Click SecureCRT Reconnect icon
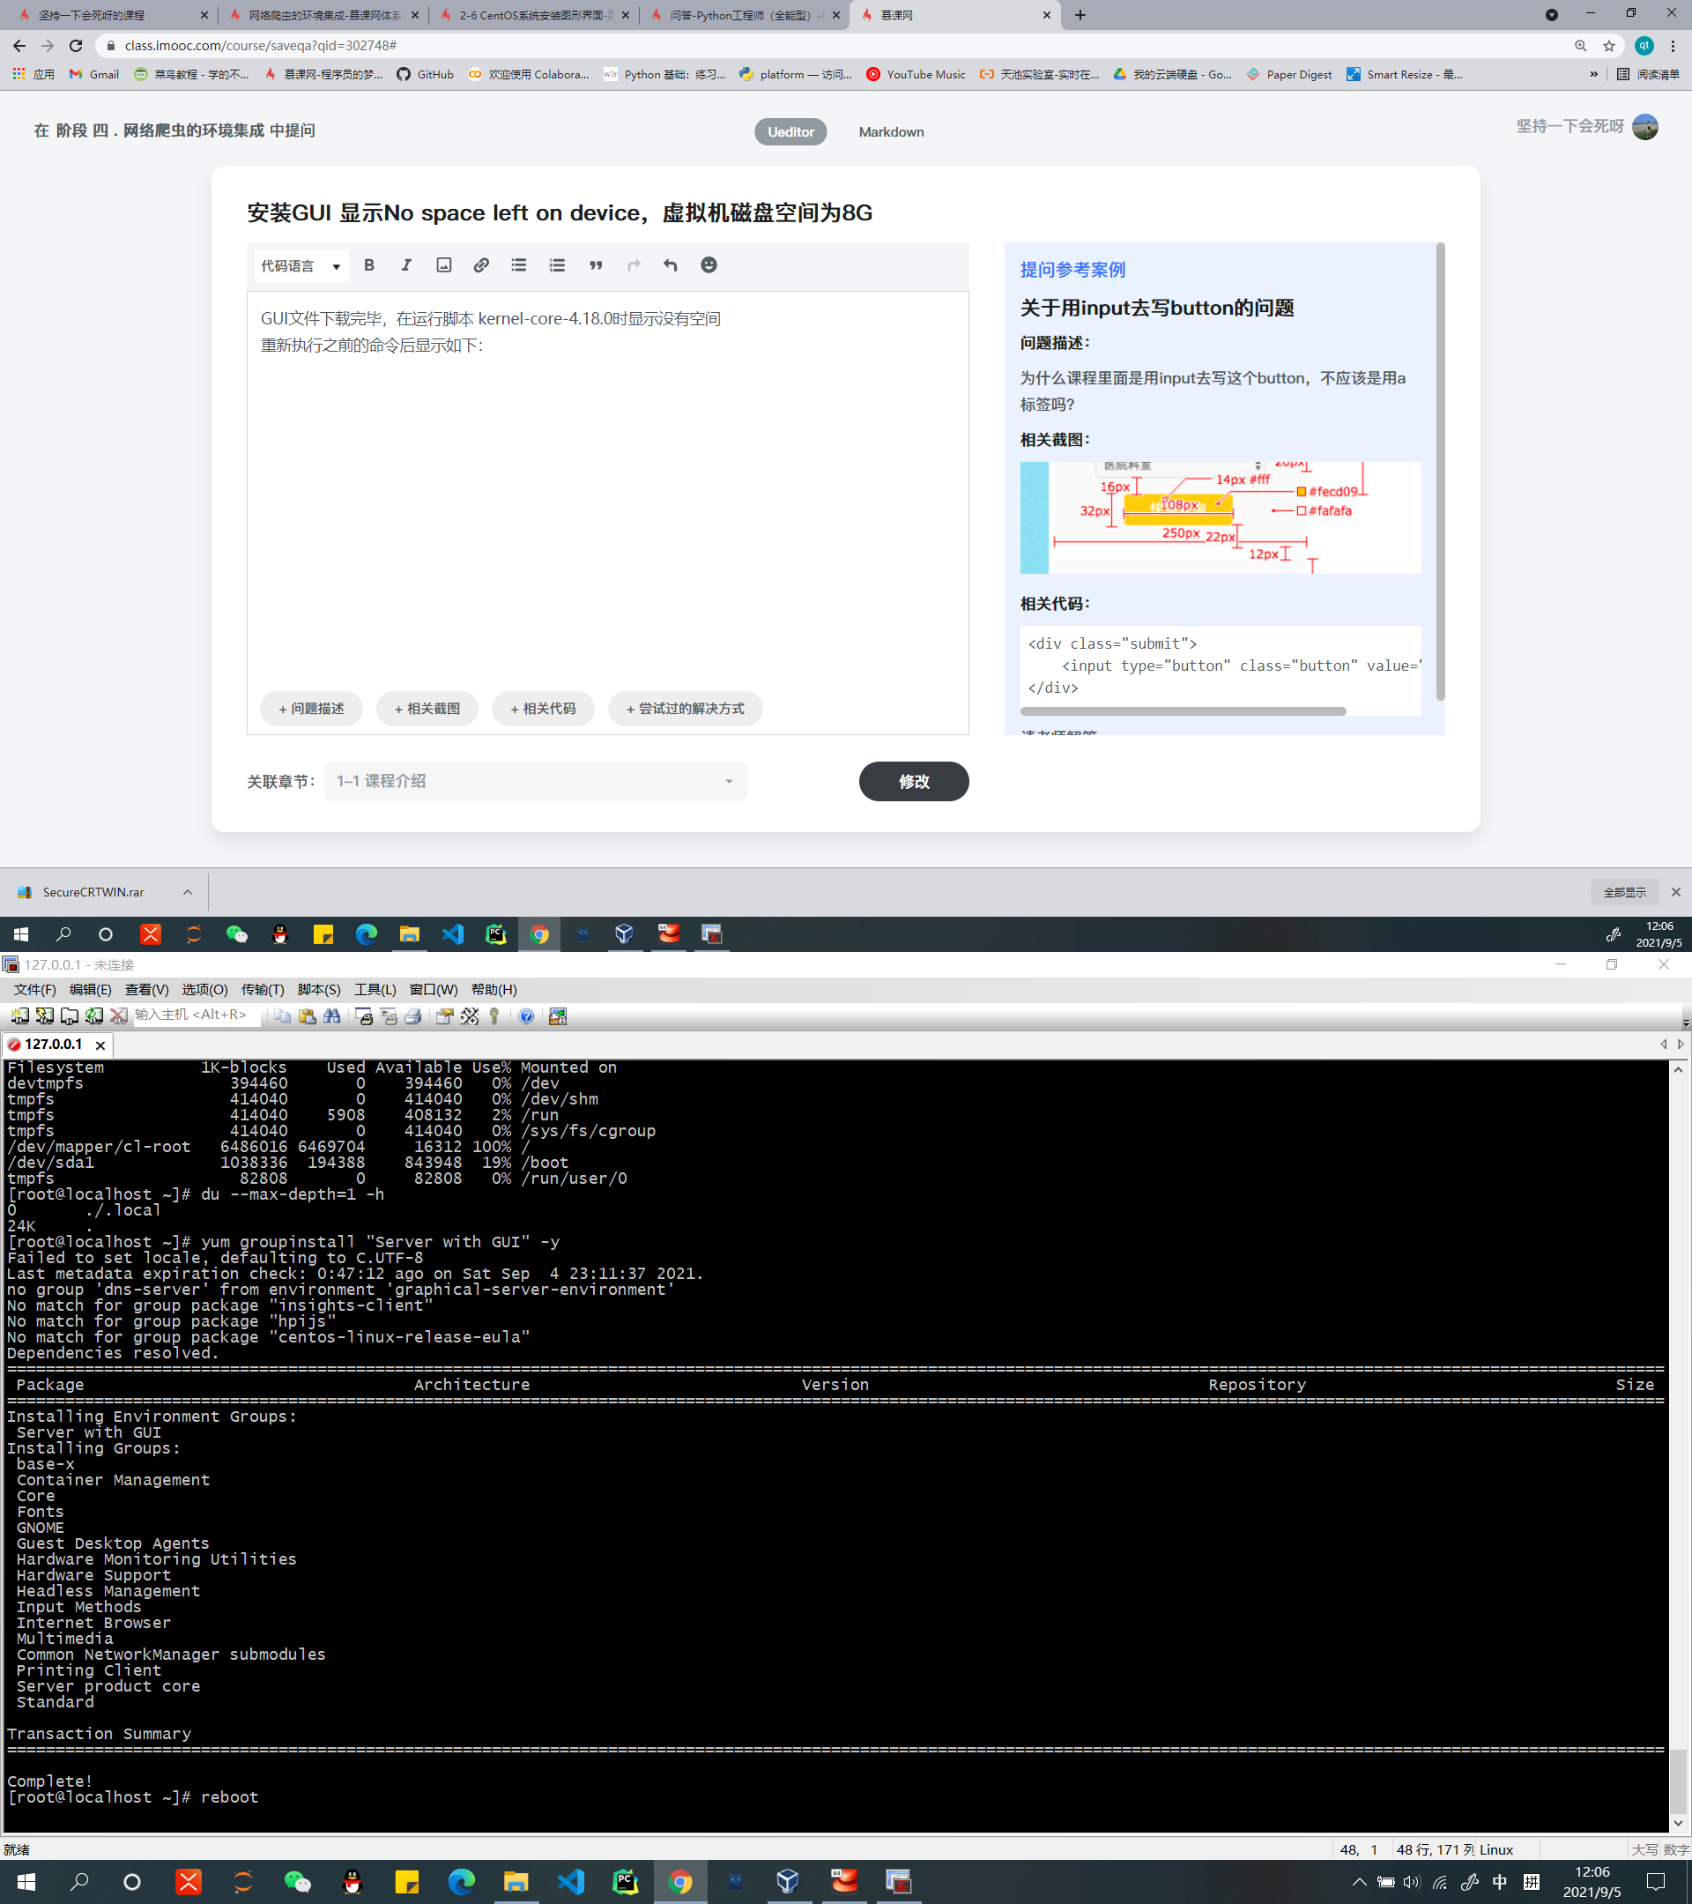Viewport: 1692px width, 1904px height. [94, 1015]
